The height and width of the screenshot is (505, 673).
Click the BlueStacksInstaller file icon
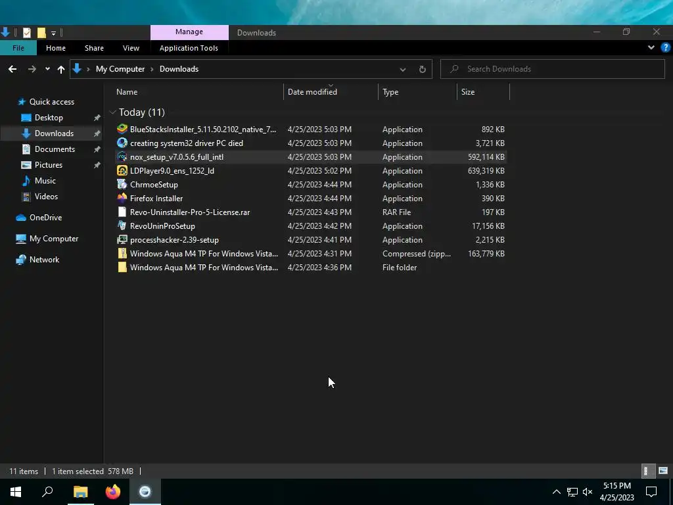[122, 129]
